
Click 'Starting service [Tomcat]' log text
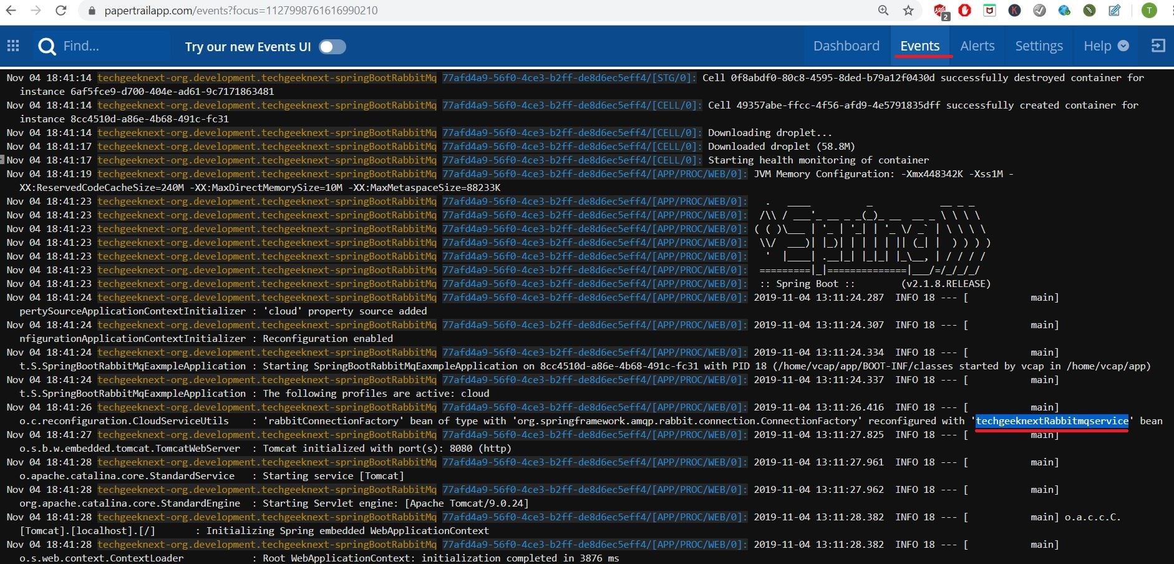pyautogui.click(x=333, y=476)
